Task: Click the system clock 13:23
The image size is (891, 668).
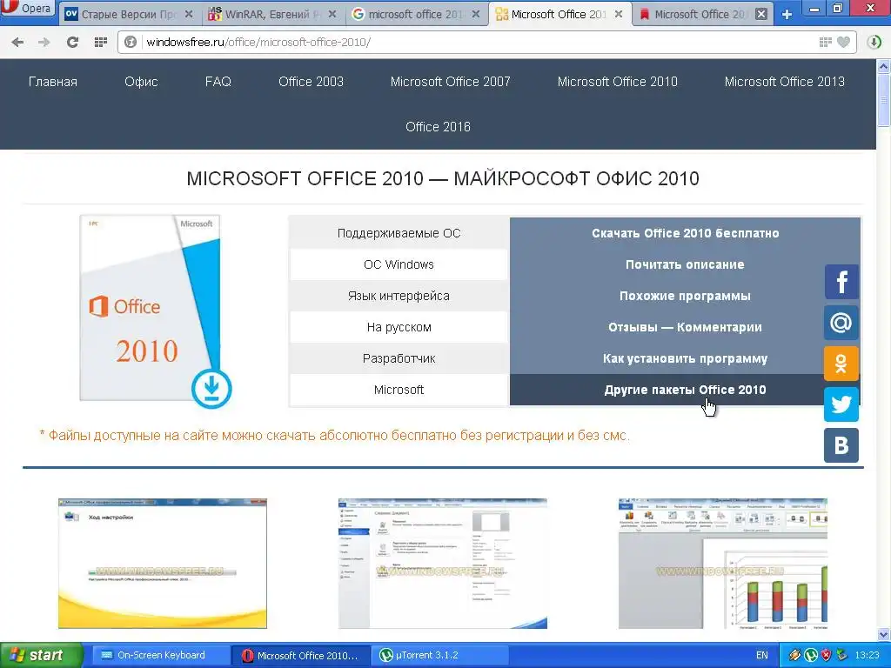Action: pyautogui.click(x=868, y=656)
